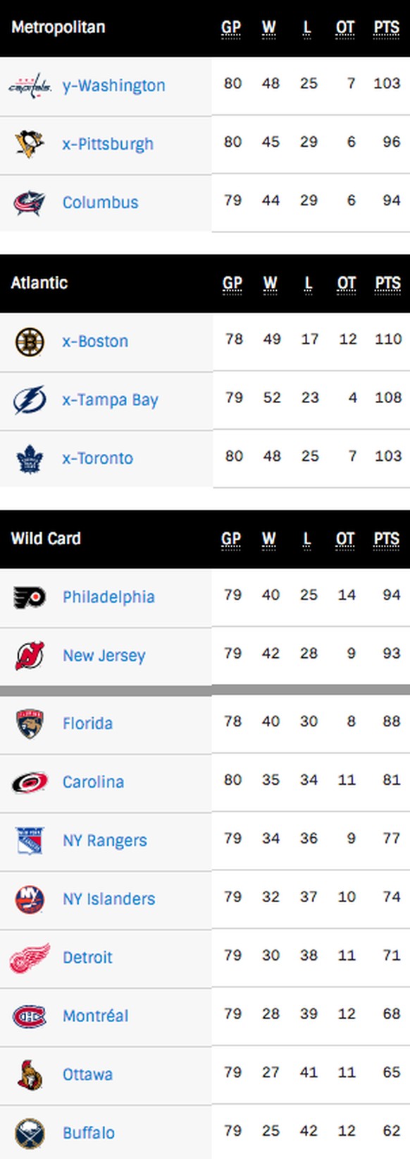Select the Philadelphia Flyers logo
Screen dimensions: 410x1159
click(x=30, y=597)
